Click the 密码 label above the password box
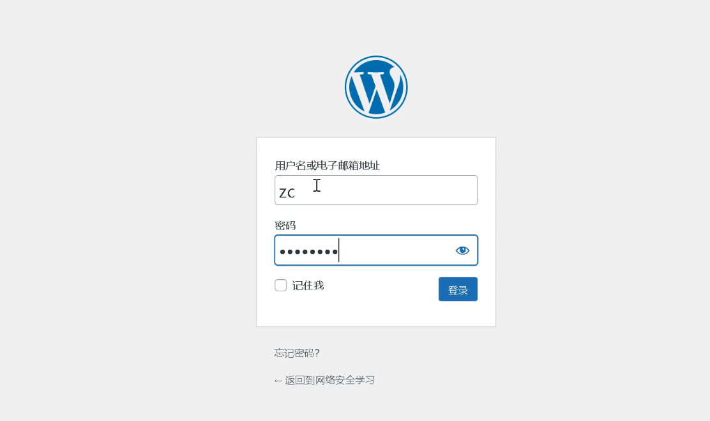 285,226
